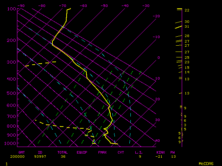Click the 1000 pressure level label

[x=10, y=143]
